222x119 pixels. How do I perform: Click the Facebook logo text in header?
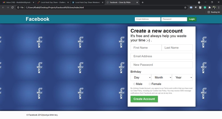pos(37,19)
